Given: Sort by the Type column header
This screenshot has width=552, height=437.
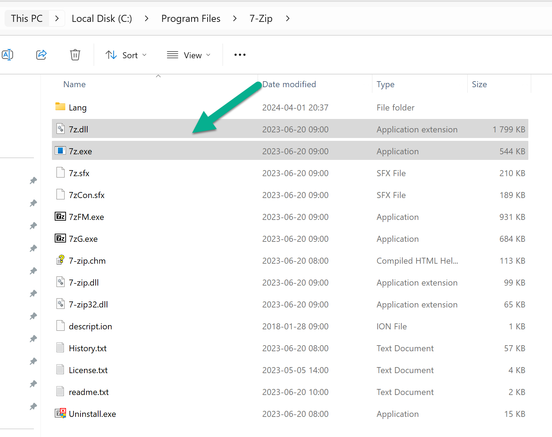Looking at the screenshot, I should click(385, 84).
